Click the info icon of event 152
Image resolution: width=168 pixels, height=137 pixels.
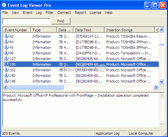click(6, 70)
